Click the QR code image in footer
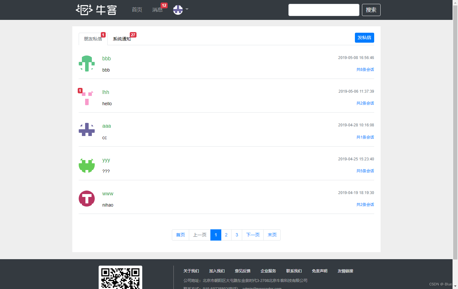Screen dimensions: 458x289 120,278
